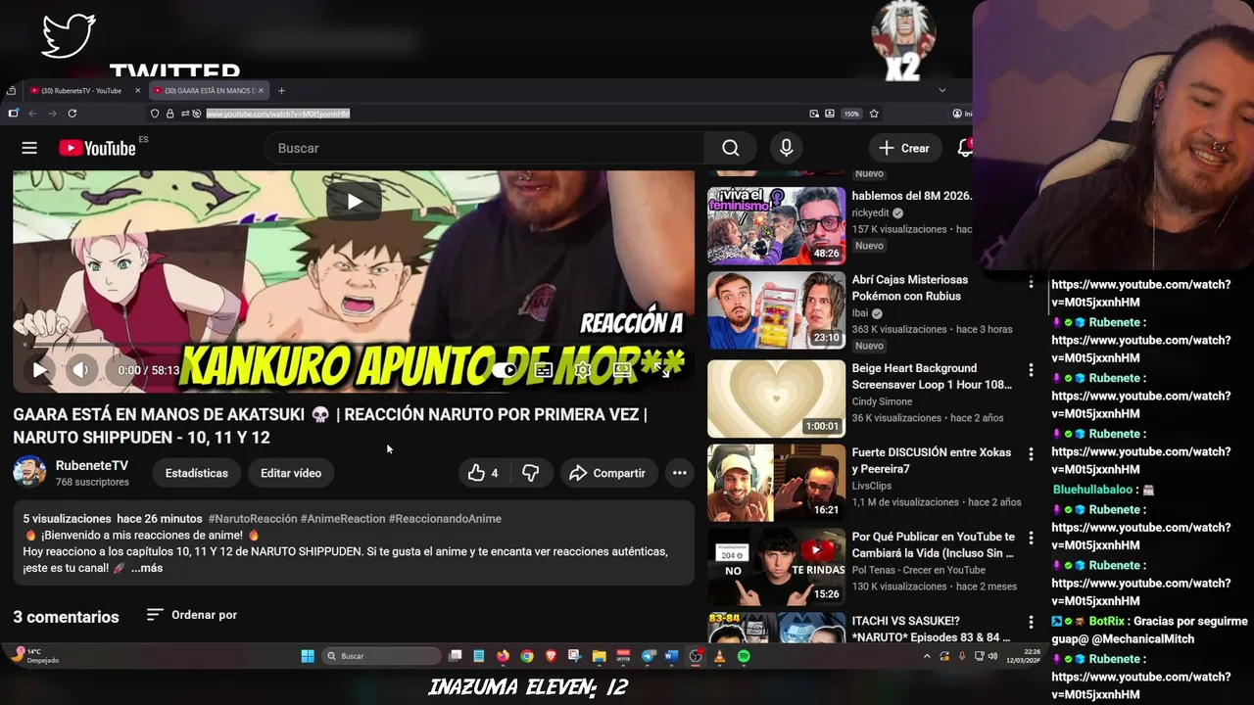The width and height of the screenshot is (1254, 705).
Task: Click the #NarutoReacción hashtag
Action: click(252, 518)
